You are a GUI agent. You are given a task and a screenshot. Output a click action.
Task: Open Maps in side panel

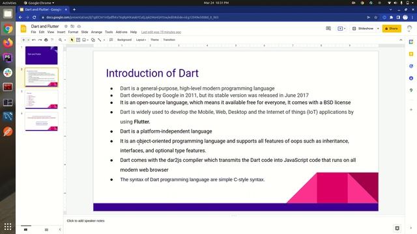[411, 90]
